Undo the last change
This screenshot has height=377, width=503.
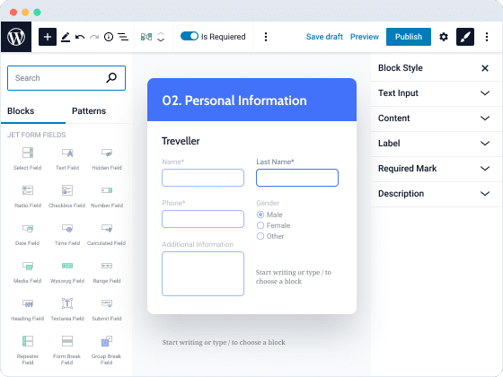(x=80, y=37)
